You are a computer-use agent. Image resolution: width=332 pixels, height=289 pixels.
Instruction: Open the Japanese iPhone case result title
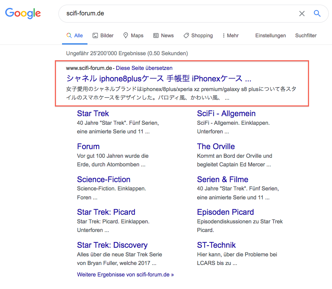(x=158, y=78)
